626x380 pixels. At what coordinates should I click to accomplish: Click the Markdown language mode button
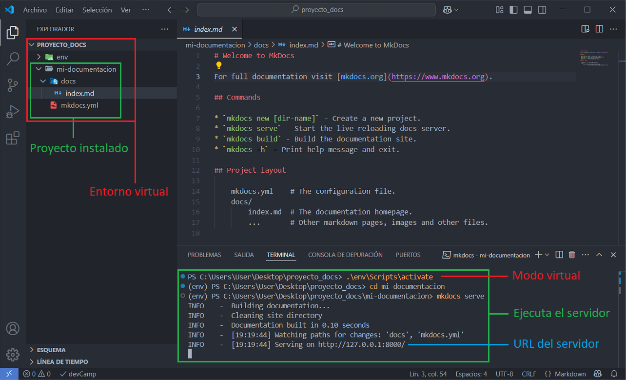pyautogui.click(x=565, y=374)
